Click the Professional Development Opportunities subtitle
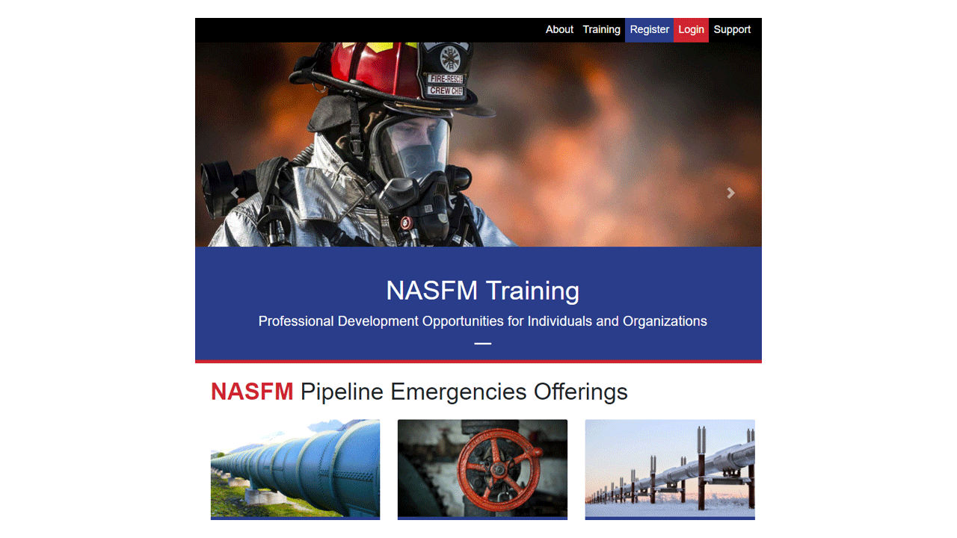 click(482, 321)
